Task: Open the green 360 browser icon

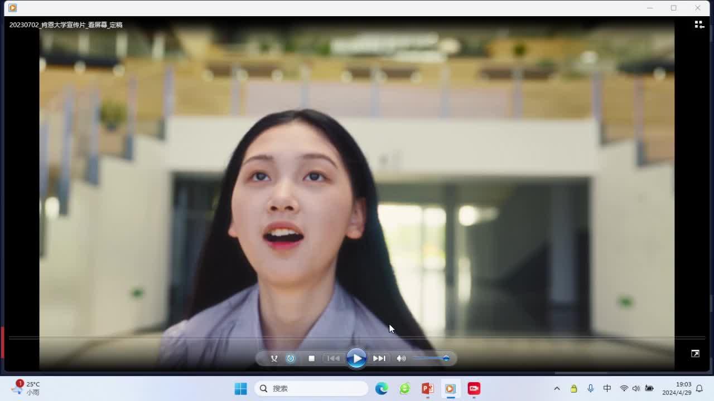Action: (x=405, y=389)
